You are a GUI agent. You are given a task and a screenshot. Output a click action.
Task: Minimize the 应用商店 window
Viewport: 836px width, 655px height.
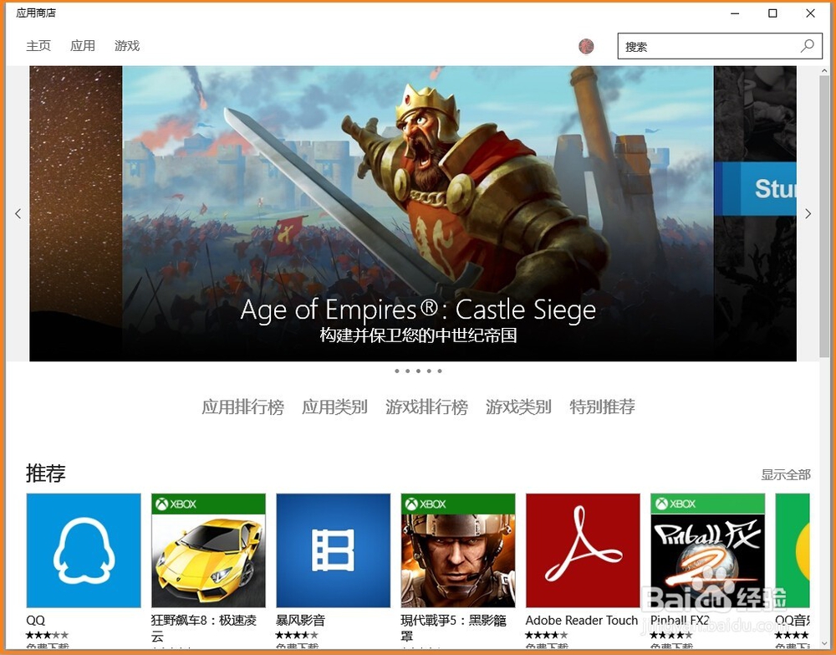(x=735, y=13)
